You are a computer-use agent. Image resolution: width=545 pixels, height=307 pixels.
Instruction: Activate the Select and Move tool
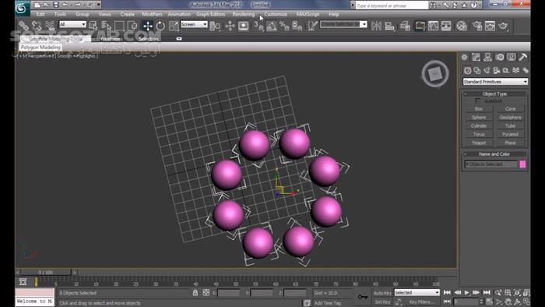coord(148,26)
